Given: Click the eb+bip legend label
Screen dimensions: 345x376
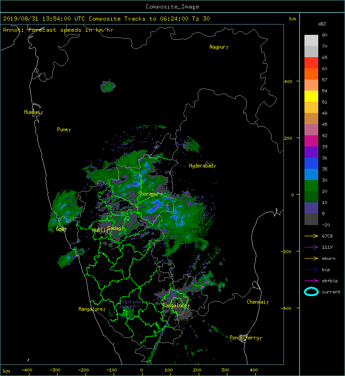Looking at the screenshot, I should pos(330,281).
